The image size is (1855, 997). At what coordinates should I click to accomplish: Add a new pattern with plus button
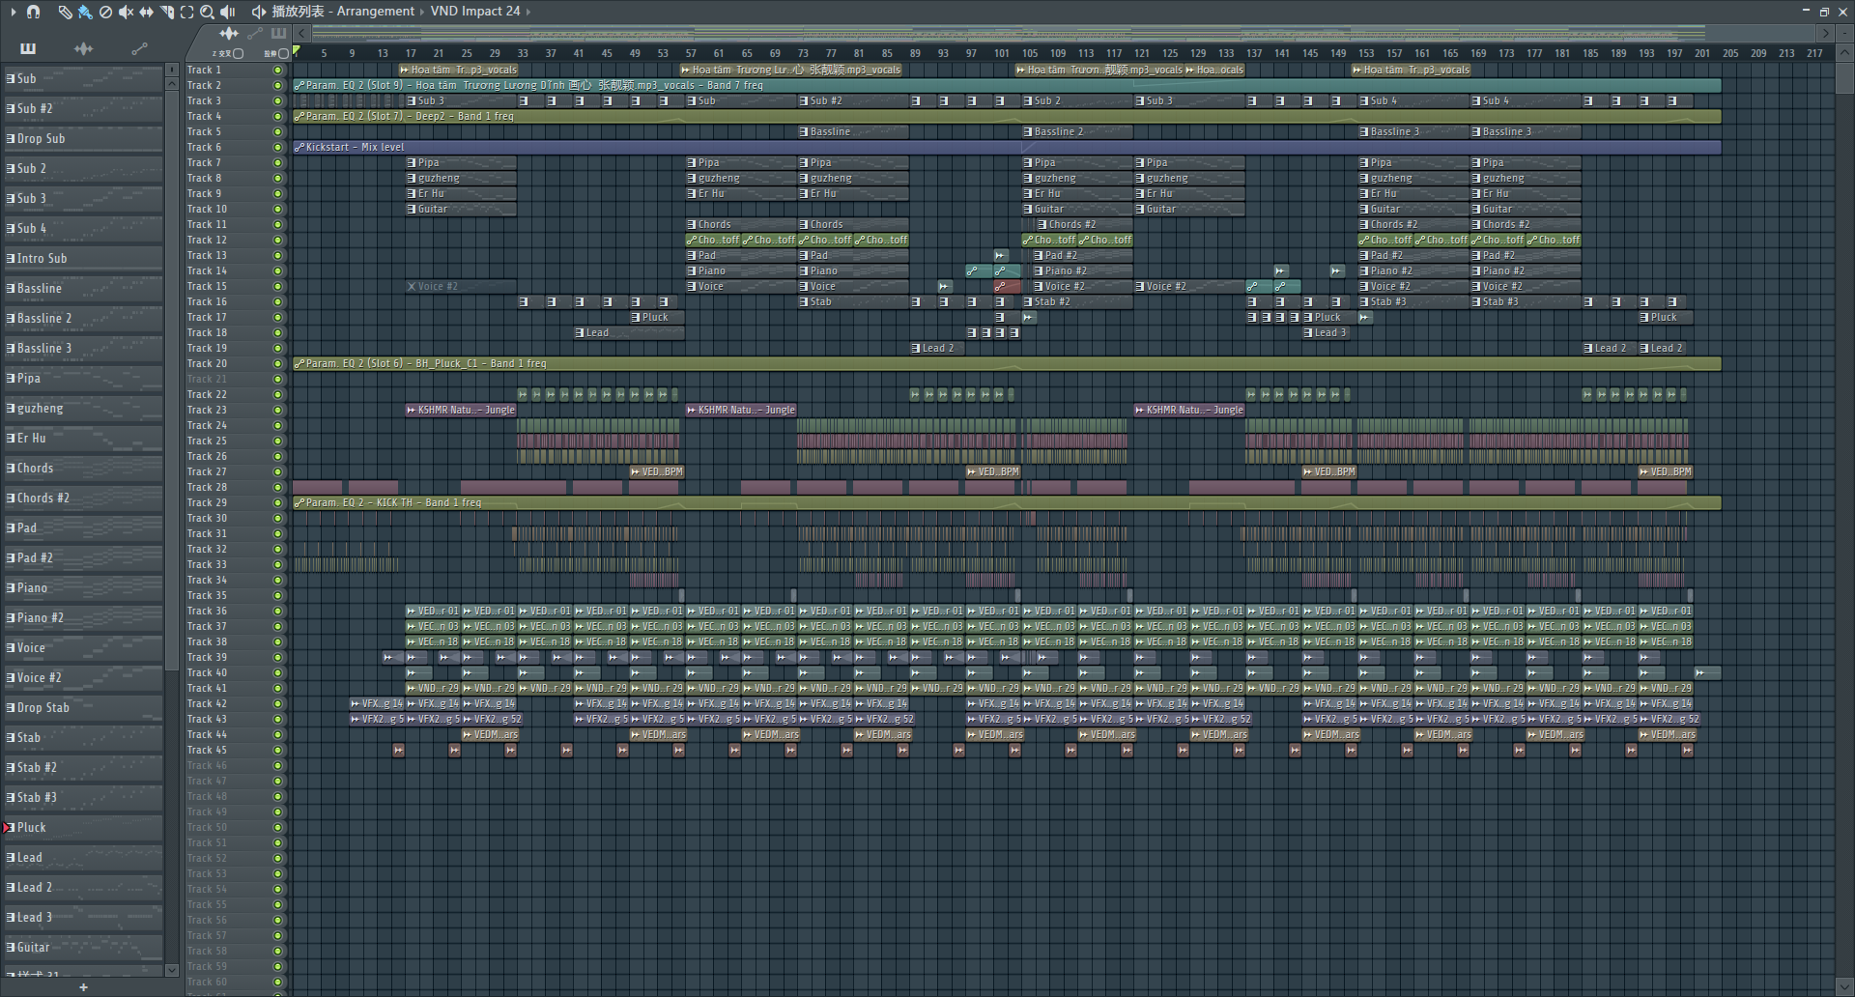pos(83,987)
